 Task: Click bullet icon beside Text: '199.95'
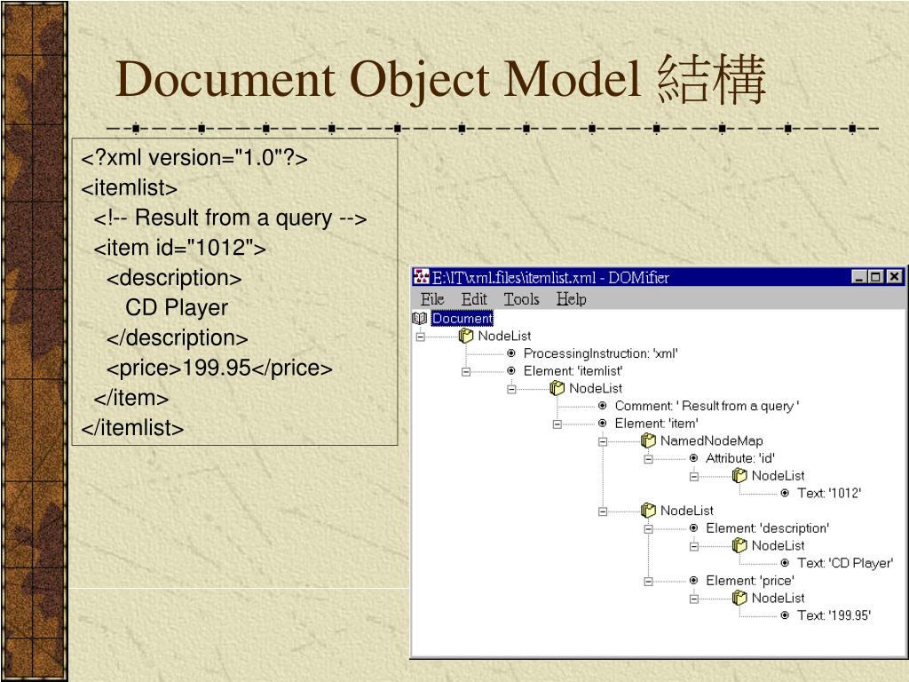click(785, 615)
